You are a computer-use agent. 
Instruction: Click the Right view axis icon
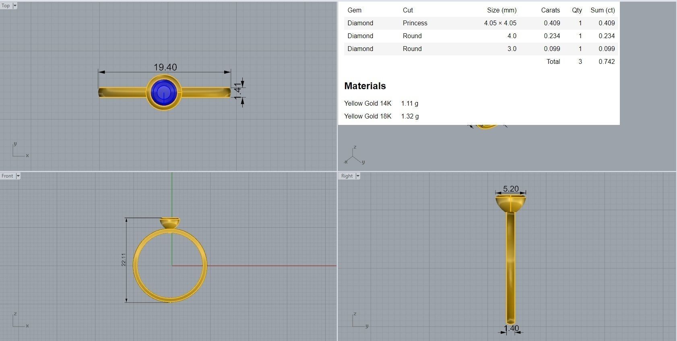point(360,320)
